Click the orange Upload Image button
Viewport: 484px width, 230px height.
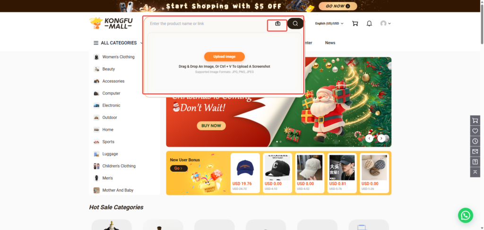(x=225, y=57)
